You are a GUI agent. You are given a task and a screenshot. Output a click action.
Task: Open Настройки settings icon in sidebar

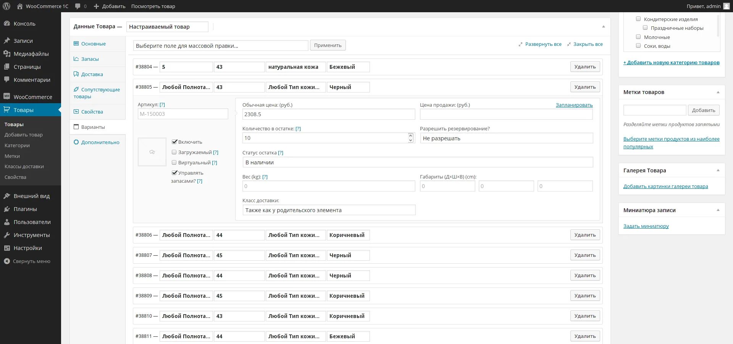point(7,248)
